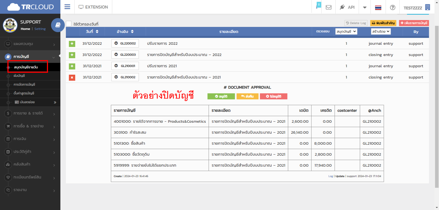
Task: Click the green อนุมัติ approve button
Action: [x=221, y=96]
